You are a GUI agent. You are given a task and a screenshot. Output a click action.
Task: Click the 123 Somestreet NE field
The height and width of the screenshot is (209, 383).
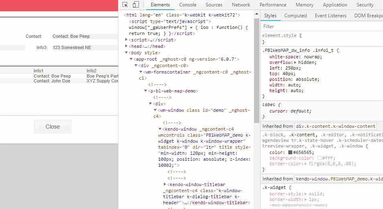pyautogui.click(x=85, y=47)
